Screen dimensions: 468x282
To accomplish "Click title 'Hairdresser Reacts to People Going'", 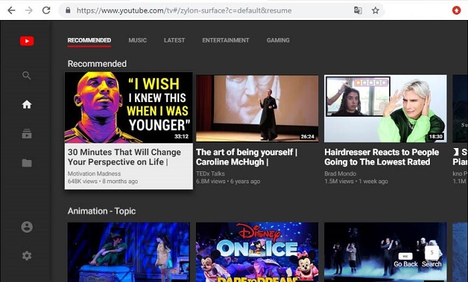I will pyautogui.click(x=382, y=157).
